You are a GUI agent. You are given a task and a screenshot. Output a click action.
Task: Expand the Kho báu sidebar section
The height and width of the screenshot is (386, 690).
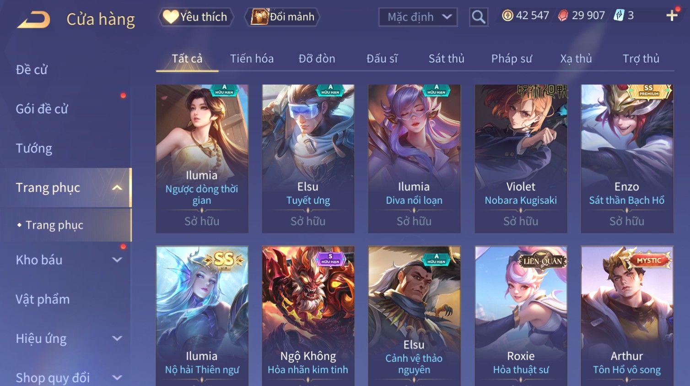point(117,260)
